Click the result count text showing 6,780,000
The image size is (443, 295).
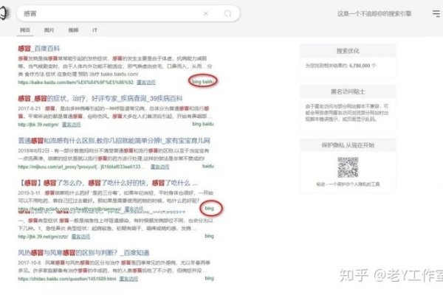(340, 66)
